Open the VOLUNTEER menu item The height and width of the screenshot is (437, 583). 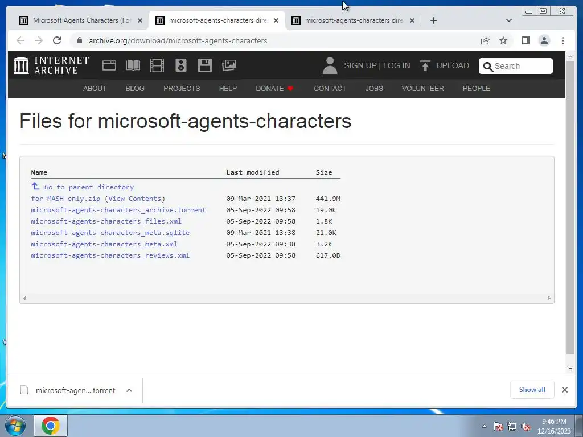click(423, 88)
